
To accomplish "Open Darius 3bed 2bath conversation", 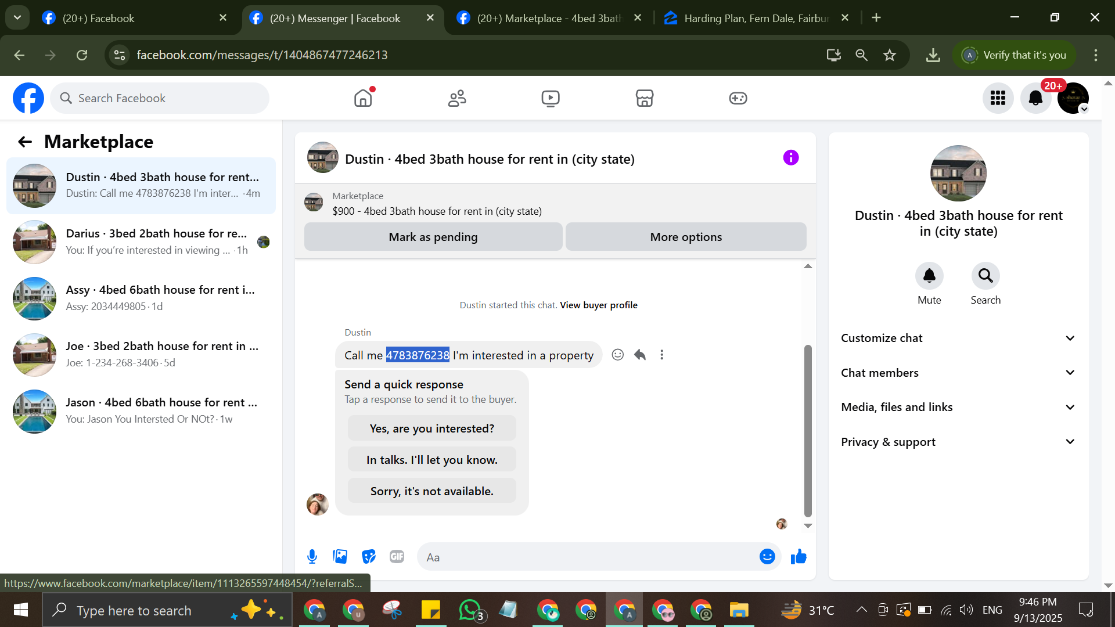I will point(141,242).
